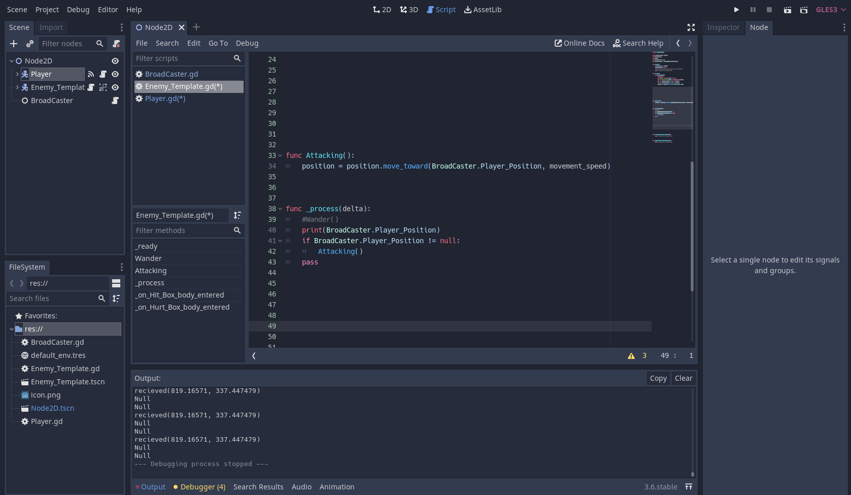Switch to Inspector tab
The width and height of the screenshot is (851, 495).
click(723, 27)
